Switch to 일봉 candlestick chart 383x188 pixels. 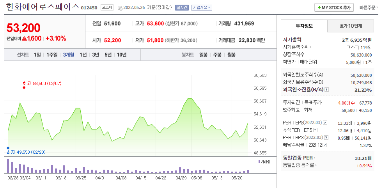[x=203, y=55]
